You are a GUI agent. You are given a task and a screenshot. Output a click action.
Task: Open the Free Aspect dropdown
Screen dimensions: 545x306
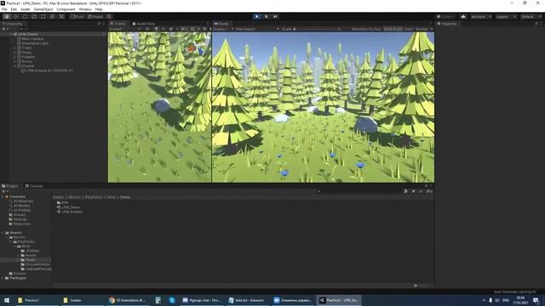coord(257,29)
